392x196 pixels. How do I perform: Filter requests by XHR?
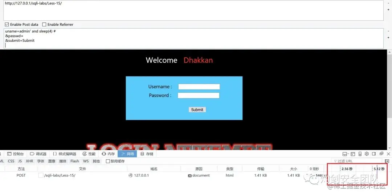[x=29, y=161]
